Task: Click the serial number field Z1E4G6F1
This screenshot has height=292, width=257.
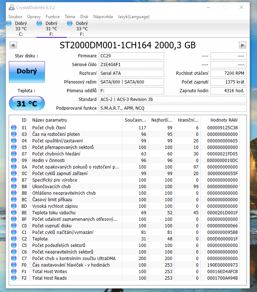Action: (x=131, y=65)
